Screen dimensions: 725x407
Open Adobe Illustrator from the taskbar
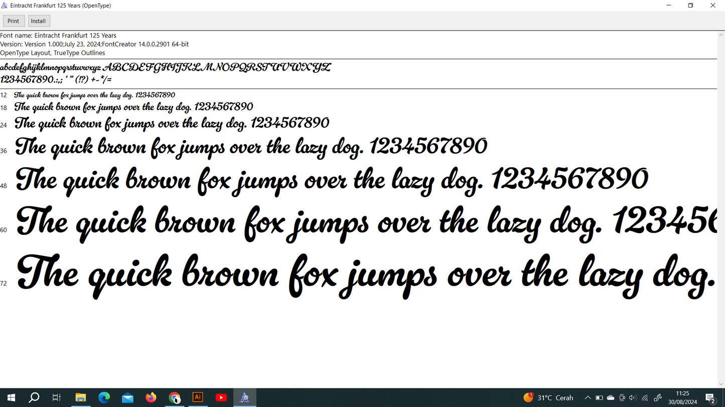(x=198, y=397)
